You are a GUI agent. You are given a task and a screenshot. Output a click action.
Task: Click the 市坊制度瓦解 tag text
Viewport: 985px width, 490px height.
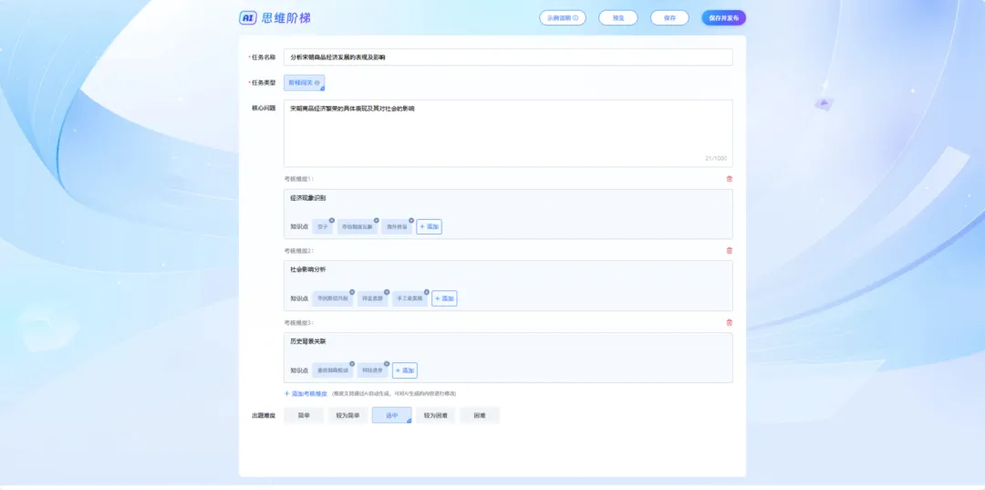pos(357,227)
